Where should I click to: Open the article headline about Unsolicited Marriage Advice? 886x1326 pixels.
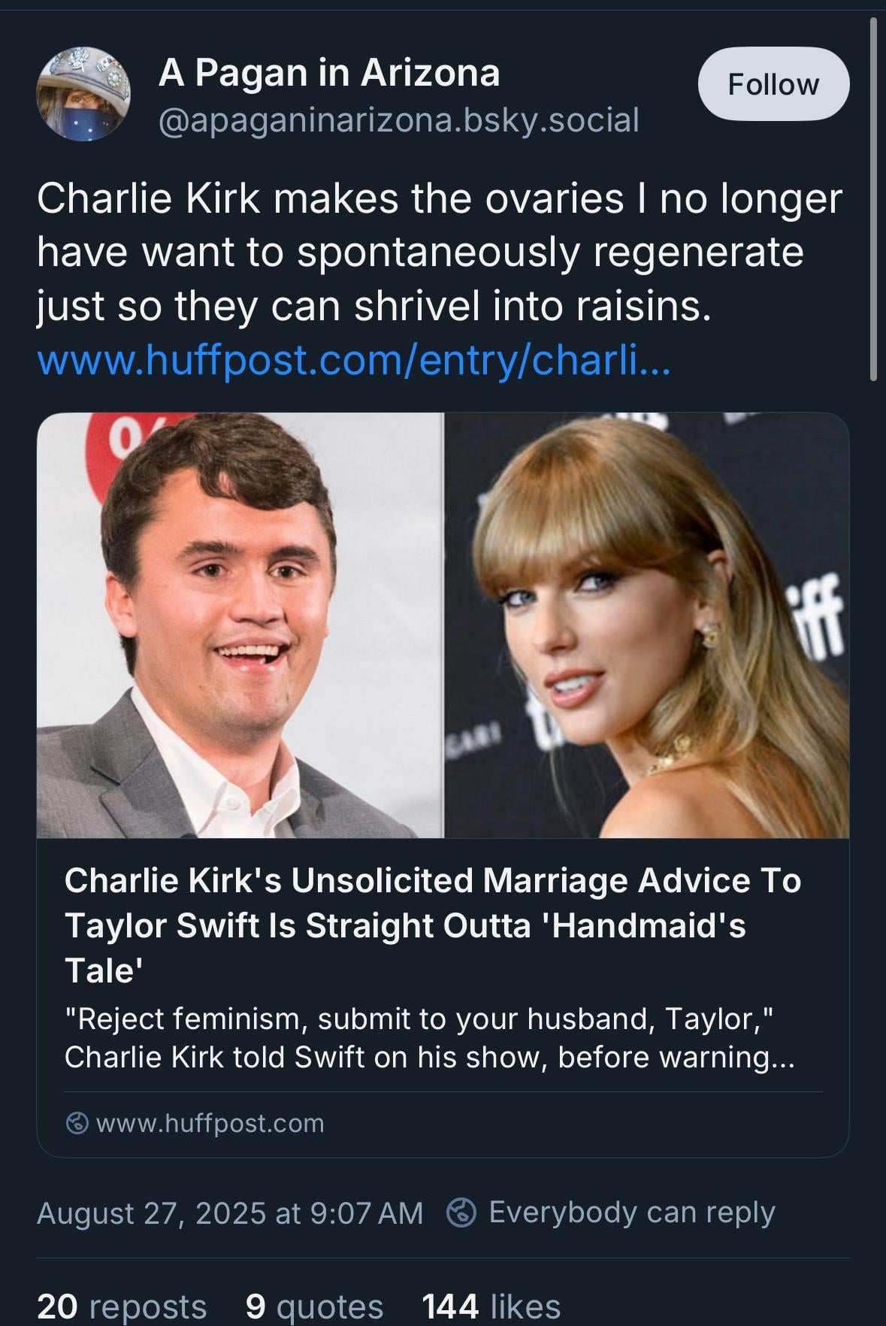433,925
